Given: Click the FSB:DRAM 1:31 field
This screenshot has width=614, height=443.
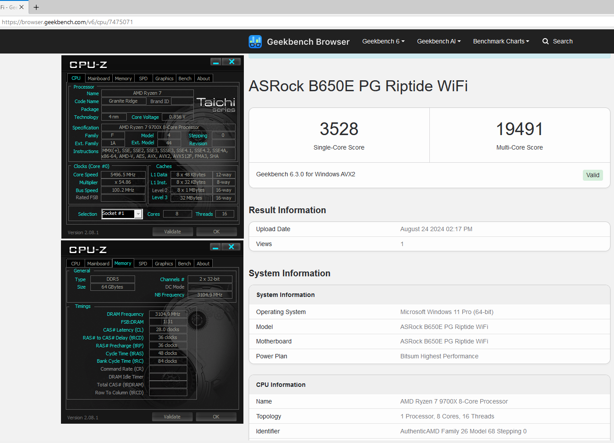Looking at the screenshot, I should [168, 322].
